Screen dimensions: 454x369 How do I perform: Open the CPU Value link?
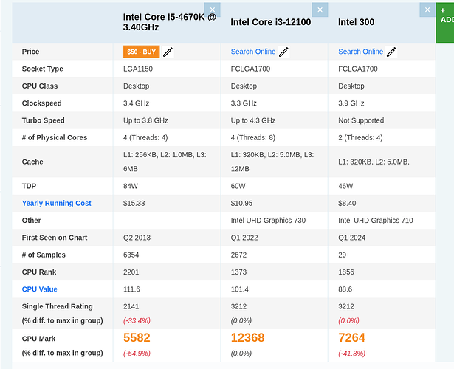point(40,289)
